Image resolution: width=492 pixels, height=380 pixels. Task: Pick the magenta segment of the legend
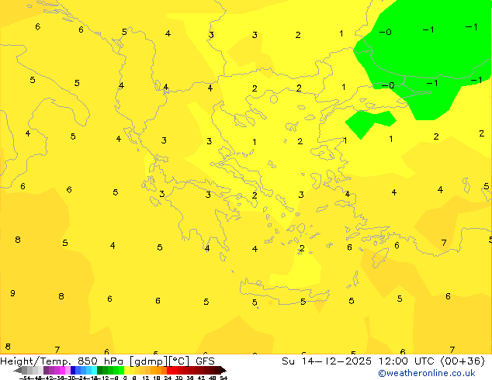click(58, 370)
